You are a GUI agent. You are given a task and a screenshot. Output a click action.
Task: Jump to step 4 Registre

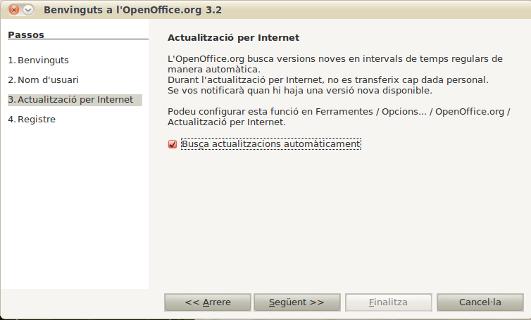tap(32, 120)
